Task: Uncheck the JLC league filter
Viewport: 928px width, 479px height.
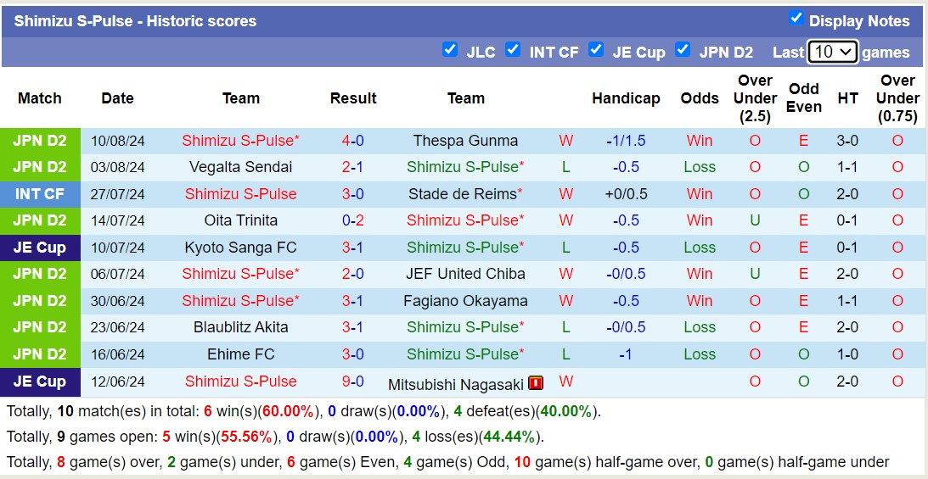Action: 450,49
